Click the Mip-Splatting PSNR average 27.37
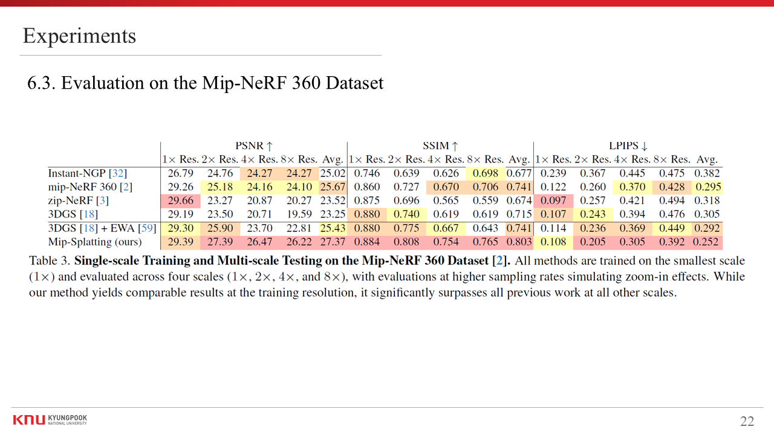 tap(333, 242)
